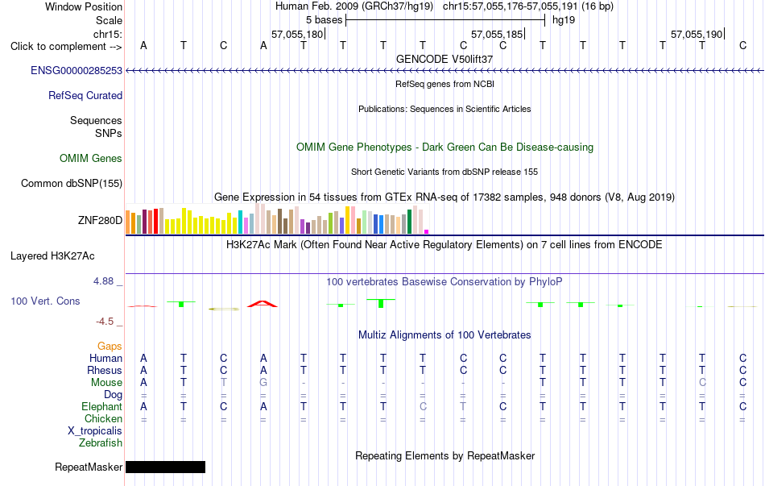Screen dimensions: 765x486
Task: Click the ENSG00000285253 transcript arrow line
Action: (x=445, y=71)
